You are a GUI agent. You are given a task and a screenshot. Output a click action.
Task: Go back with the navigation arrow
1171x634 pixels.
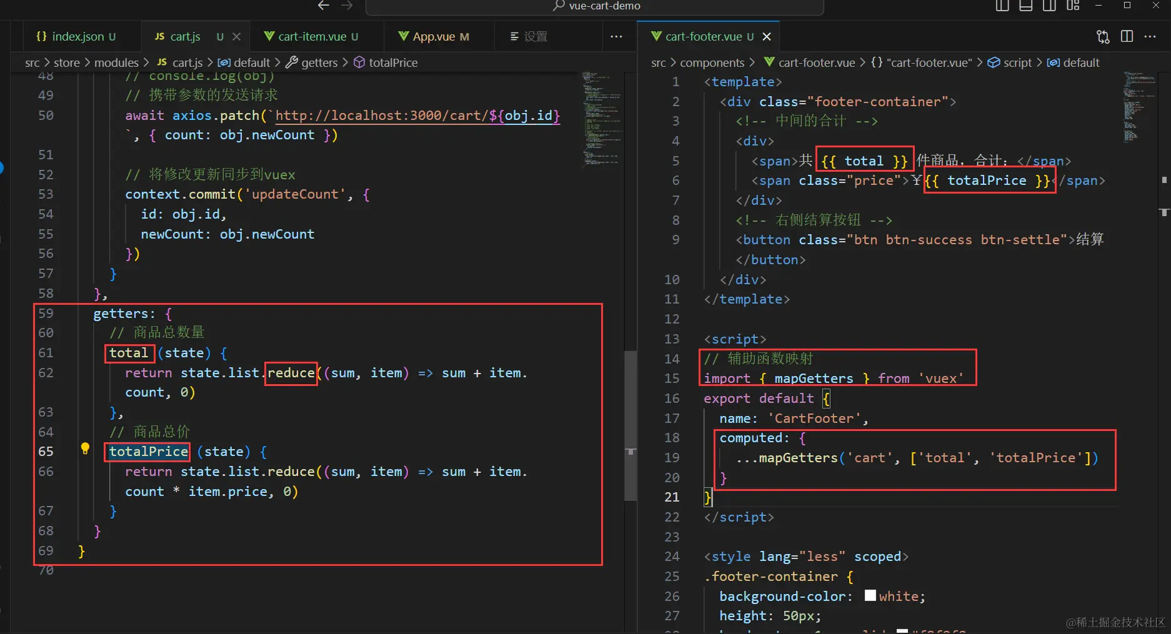click(324, 6)
